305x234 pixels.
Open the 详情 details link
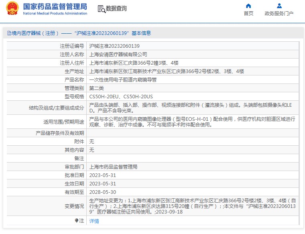(x=94, y=221)
